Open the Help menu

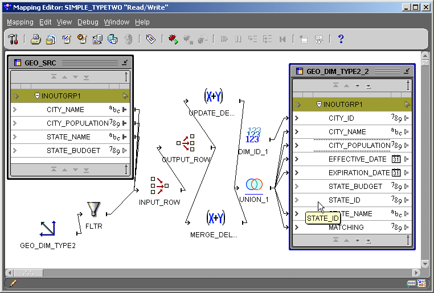(x=142, y=22)
